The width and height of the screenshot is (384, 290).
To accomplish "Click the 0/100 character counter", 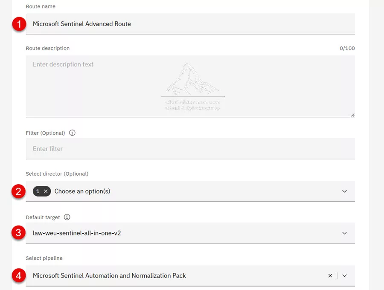I will (347, 48).
